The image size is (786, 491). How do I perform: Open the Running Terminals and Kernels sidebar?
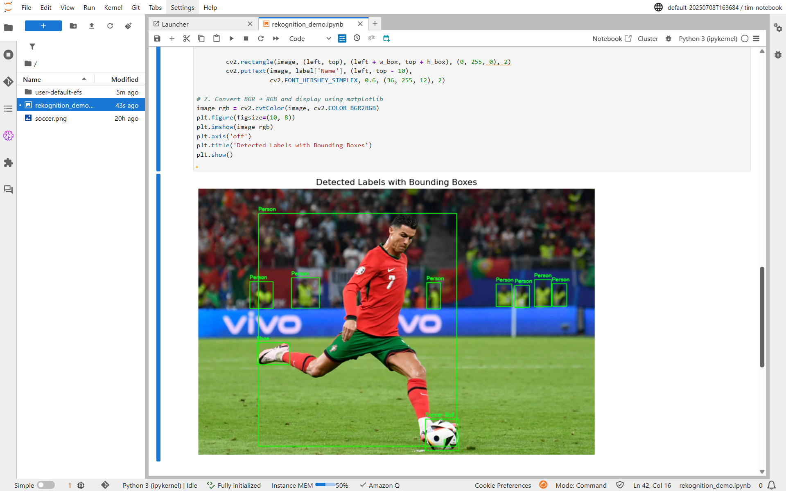[8, 55]
